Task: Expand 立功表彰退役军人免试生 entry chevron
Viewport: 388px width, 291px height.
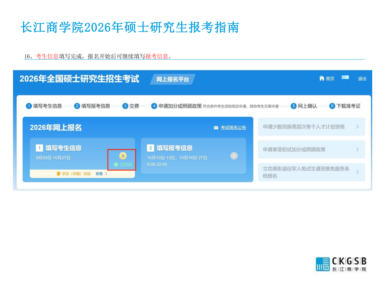Action: pyautogui.click(x=357, y=172)
